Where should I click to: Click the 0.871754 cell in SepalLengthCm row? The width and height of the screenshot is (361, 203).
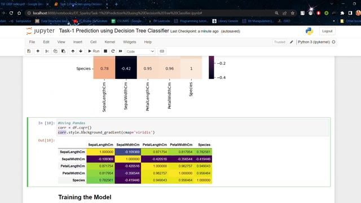pyautogui.click(x=155, y=152)
